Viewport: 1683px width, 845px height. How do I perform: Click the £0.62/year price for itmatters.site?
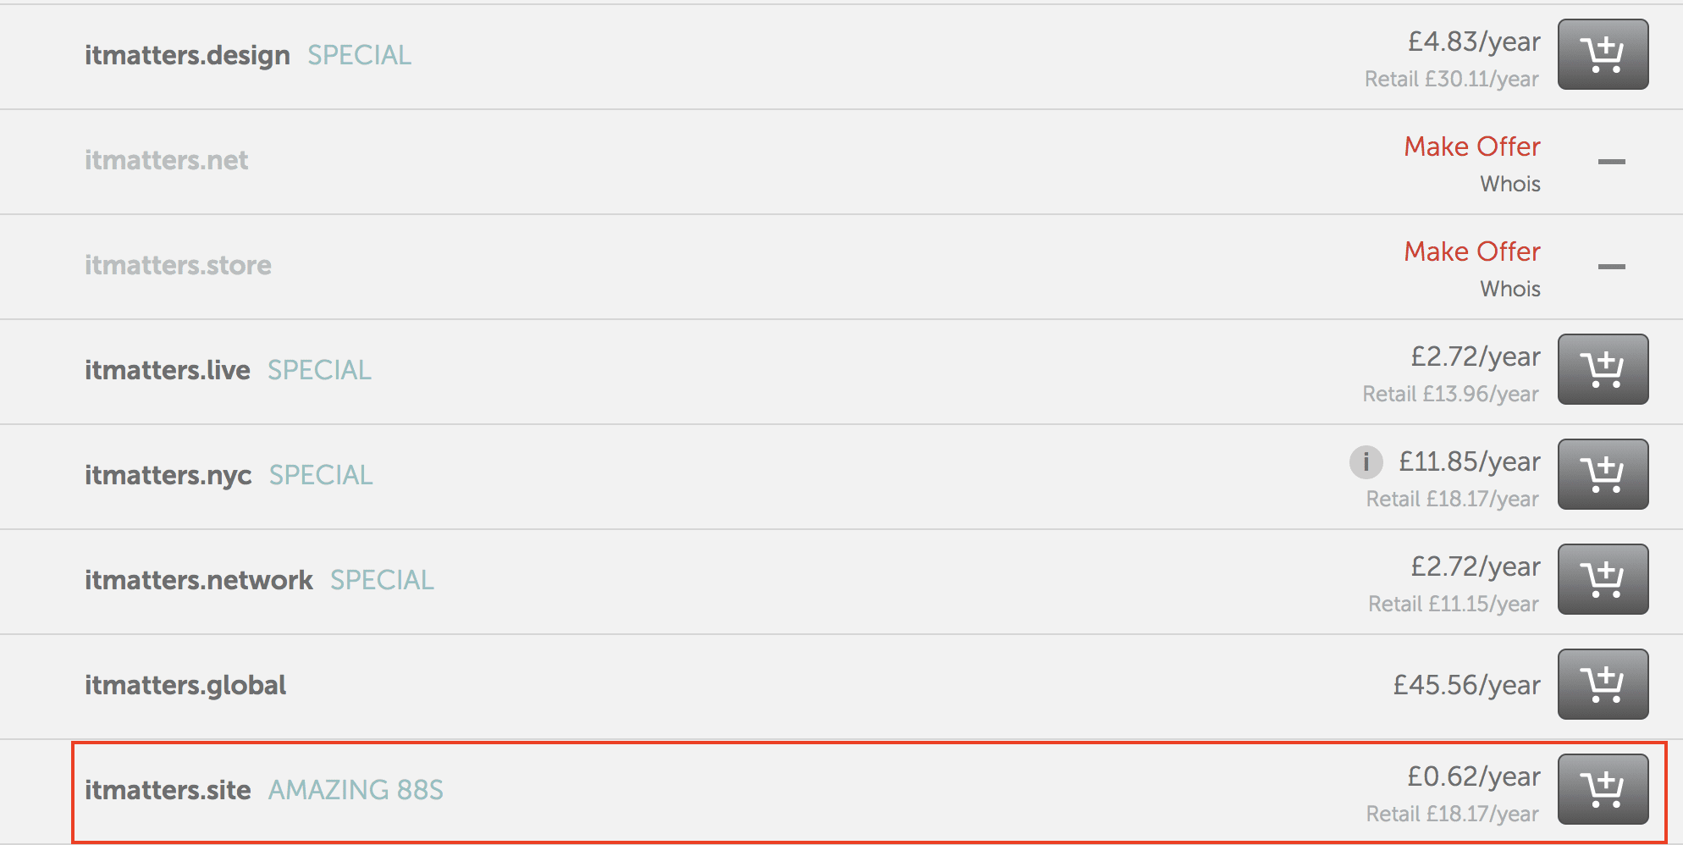click(1474, 776)
